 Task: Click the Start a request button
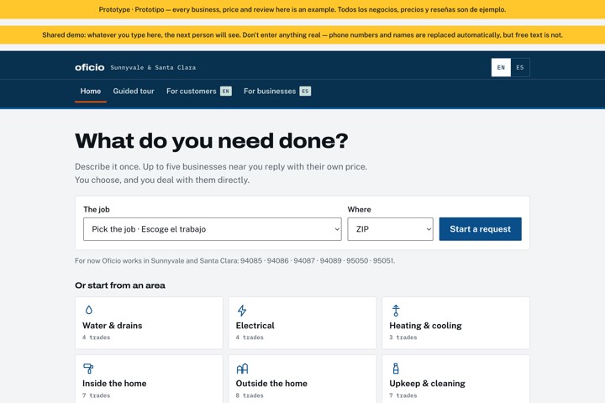coord(481,229)
